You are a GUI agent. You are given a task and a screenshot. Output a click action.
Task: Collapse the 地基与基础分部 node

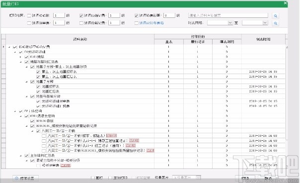pos(27,96)
